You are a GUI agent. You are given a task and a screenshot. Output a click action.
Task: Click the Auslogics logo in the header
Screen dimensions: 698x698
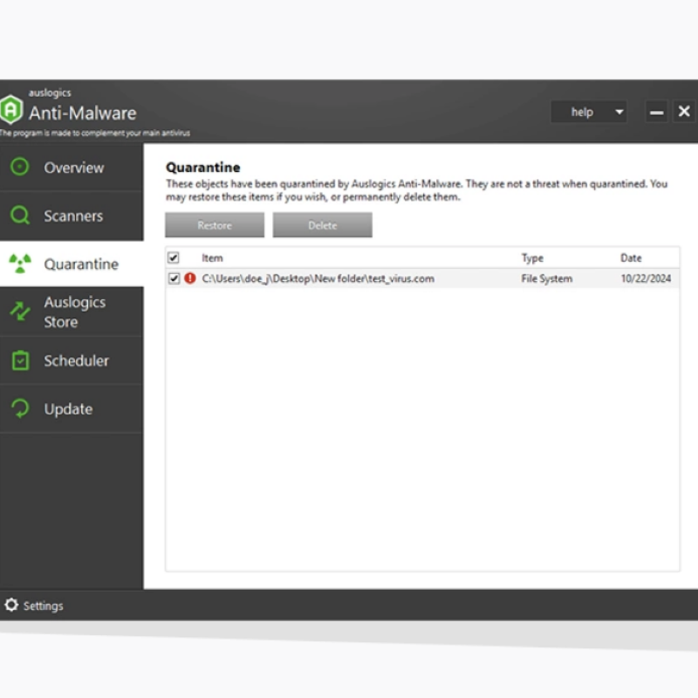11,110
